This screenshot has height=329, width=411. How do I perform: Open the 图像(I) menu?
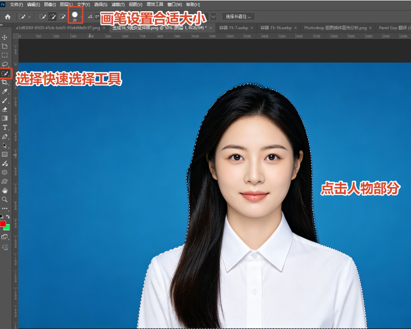point(50,4)
